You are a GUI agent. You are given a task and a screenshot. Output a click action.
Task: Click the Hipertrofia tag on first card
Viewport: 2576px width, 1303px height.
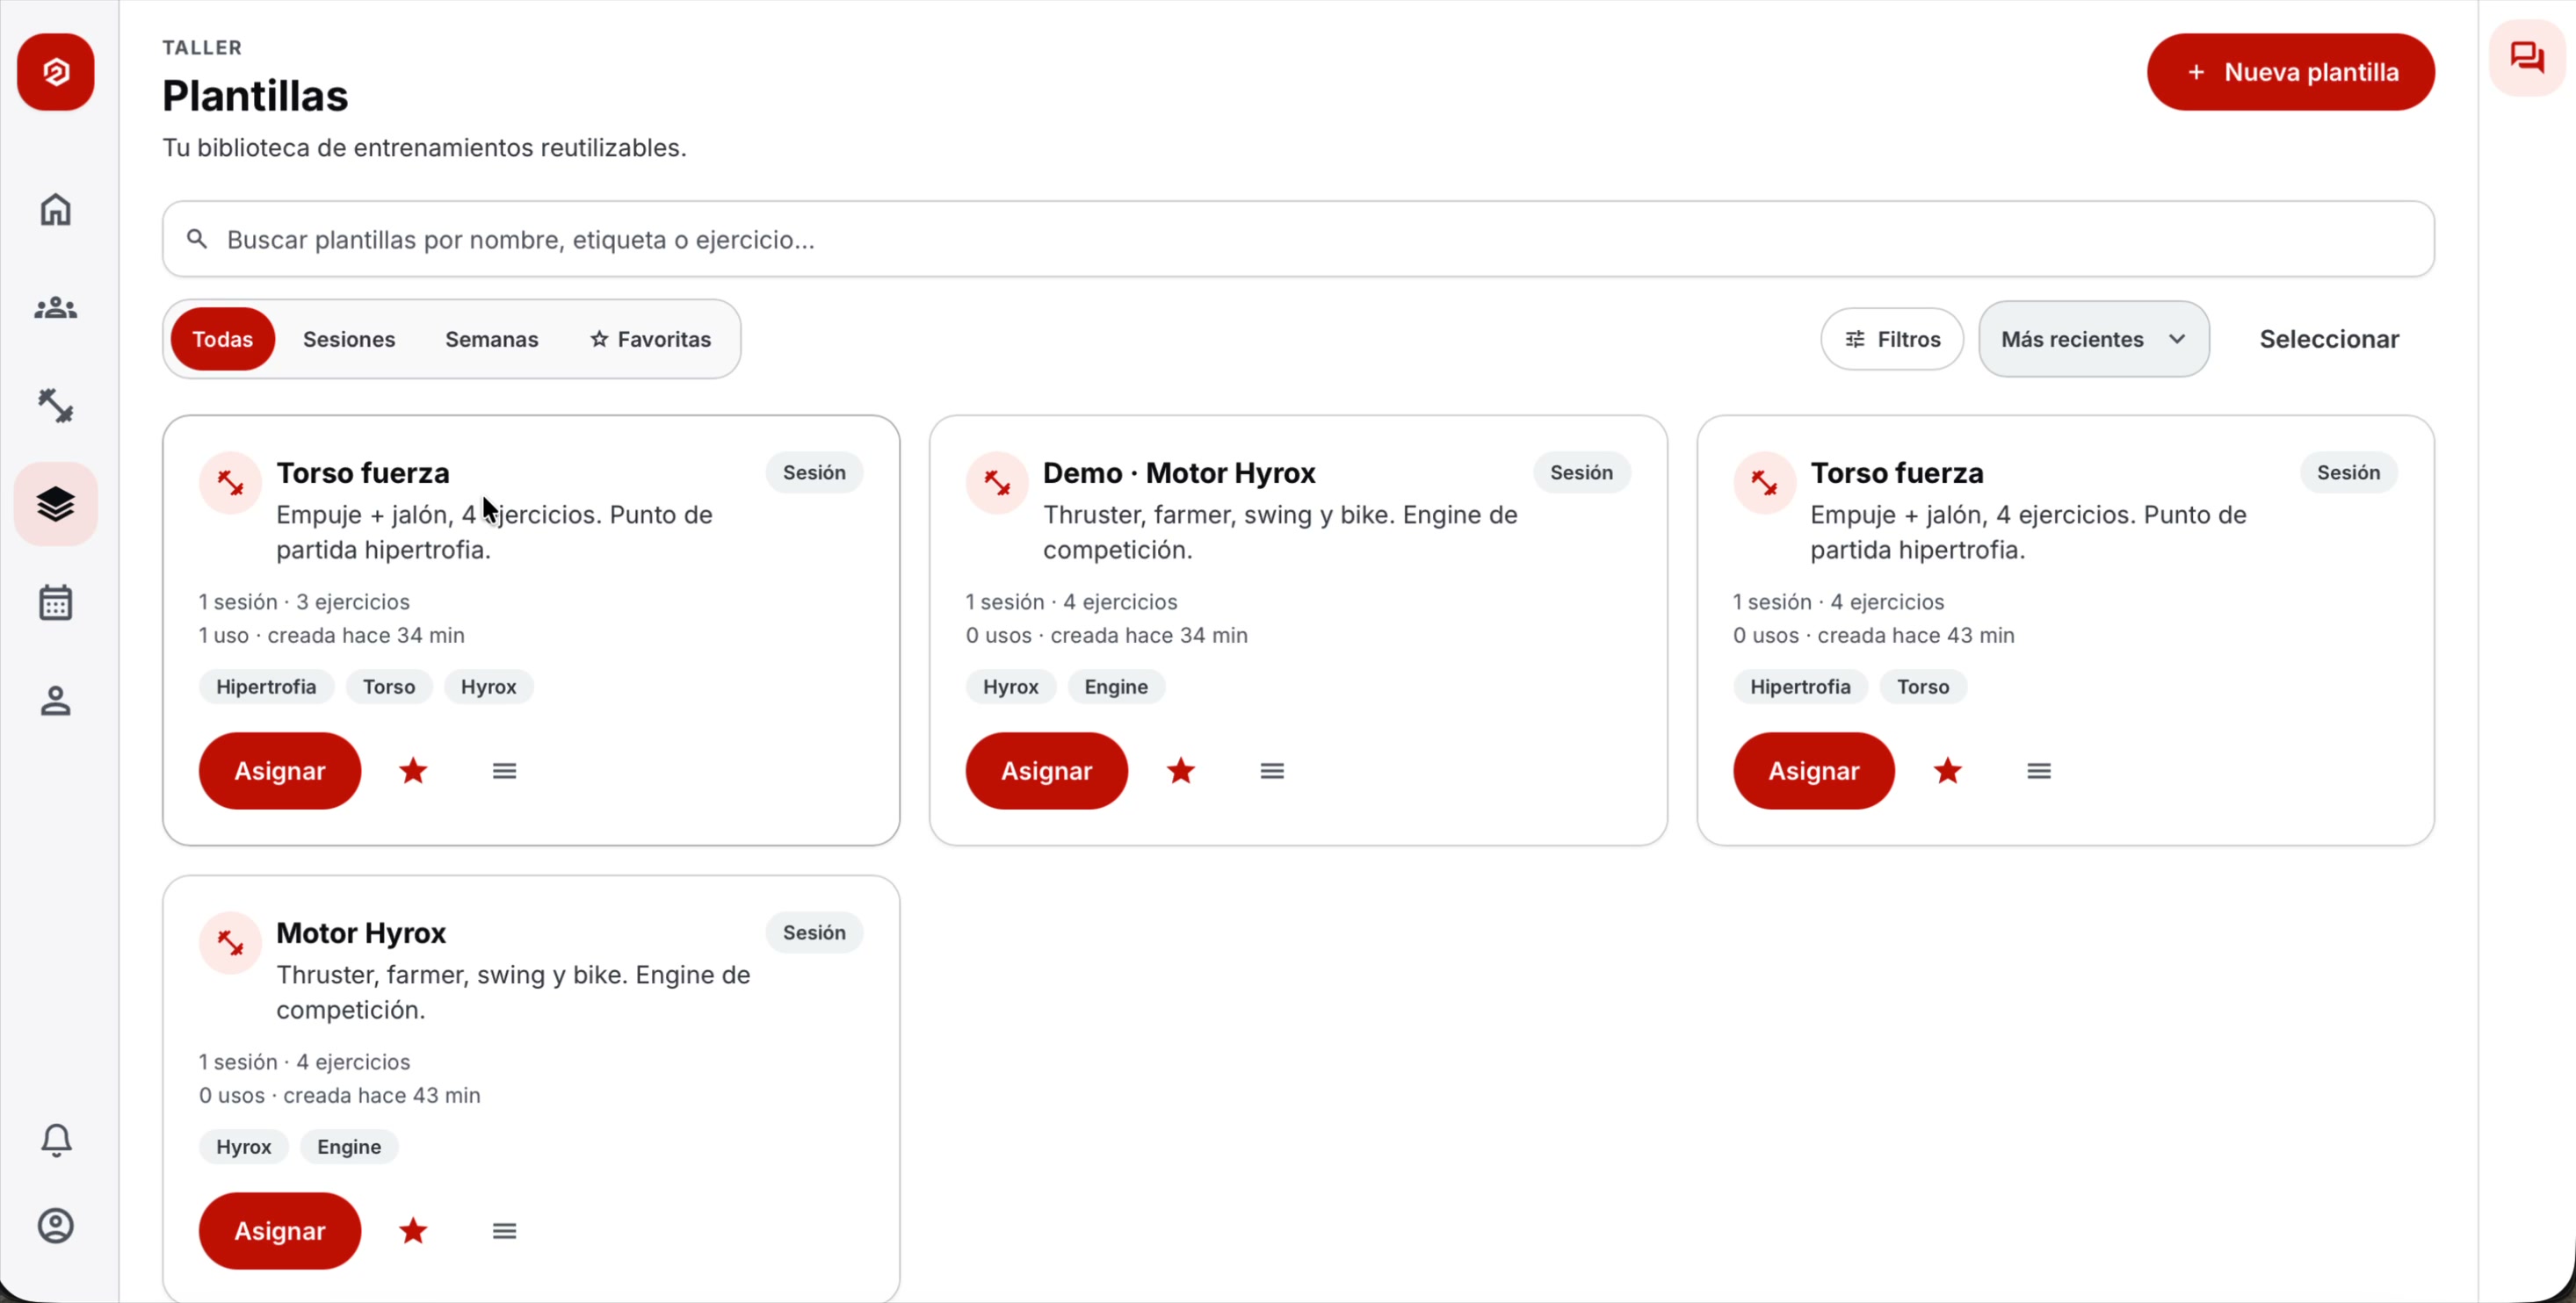pos(266,687)
